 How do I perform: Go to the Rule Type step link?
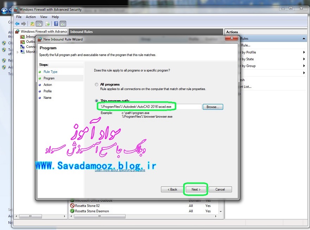pos(50,72)
